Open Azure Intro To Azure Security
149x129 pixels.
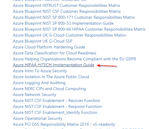(40, 71)
